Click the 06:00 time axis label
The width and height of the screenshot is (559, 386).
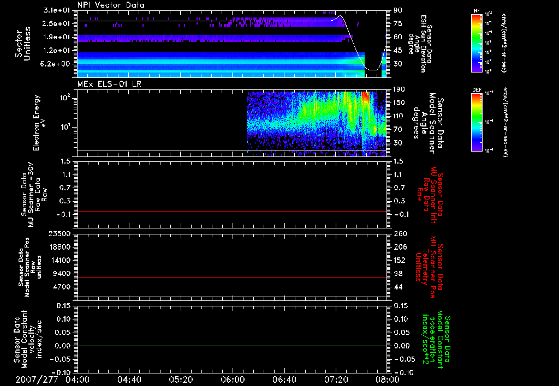tap(233, 379)
